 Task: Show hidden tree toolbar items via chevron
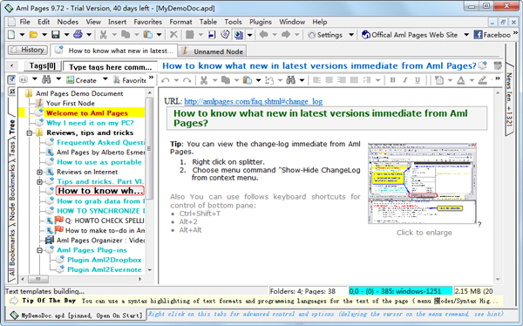tap(151, 78)
